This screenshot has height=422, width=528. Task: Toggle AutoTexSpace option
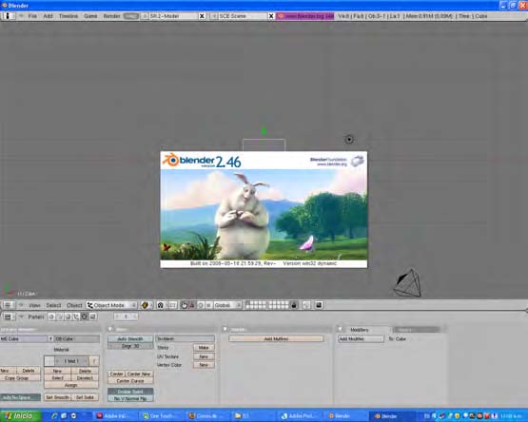tap(20, 397)
